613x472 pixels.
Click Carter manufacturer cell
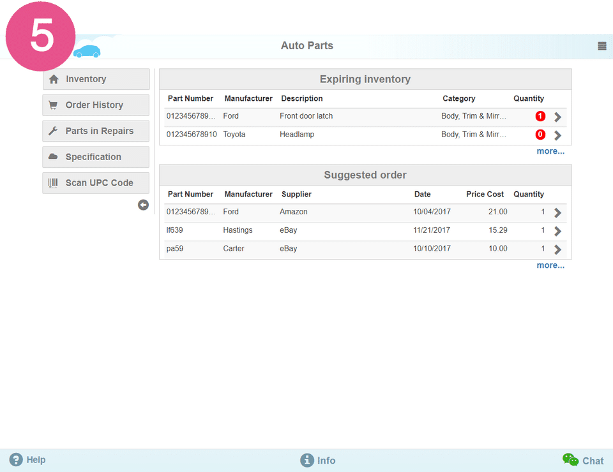point(234,248)
